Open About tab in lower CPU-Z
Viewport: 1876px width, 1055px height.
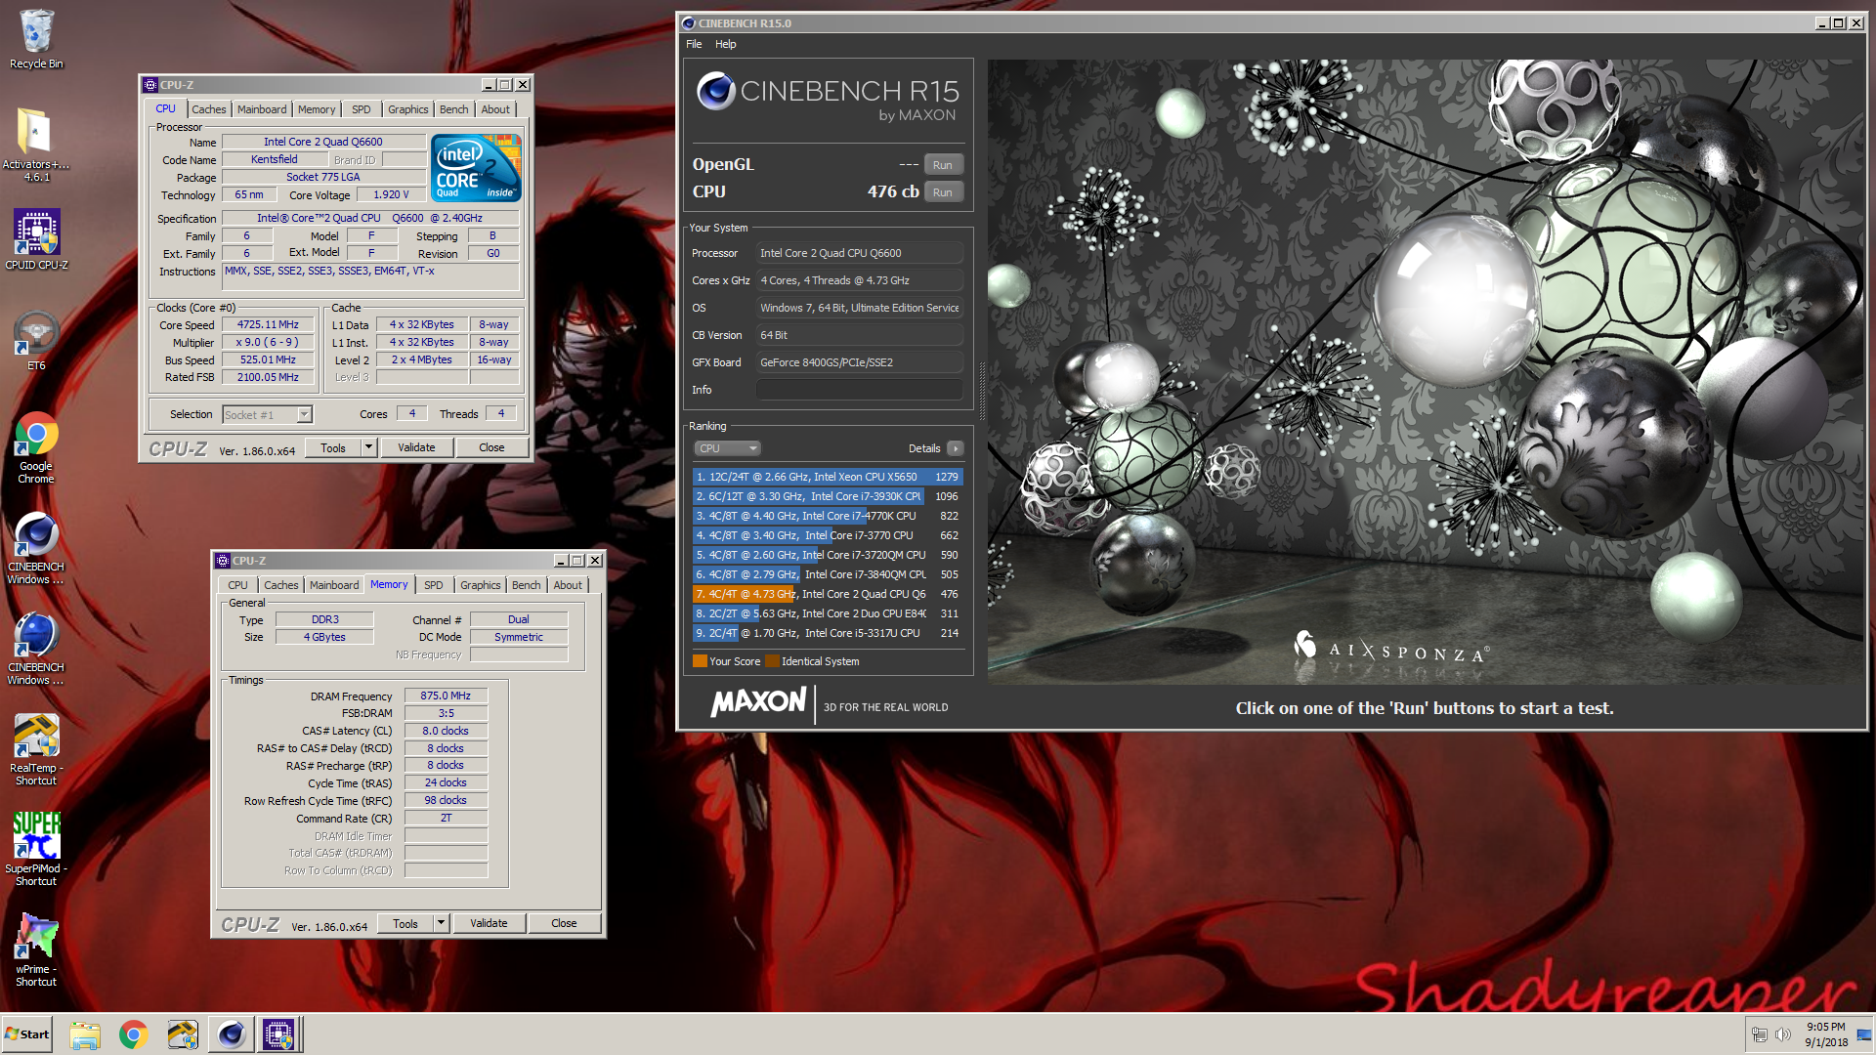pyautogui.click(x=568, y=585)
